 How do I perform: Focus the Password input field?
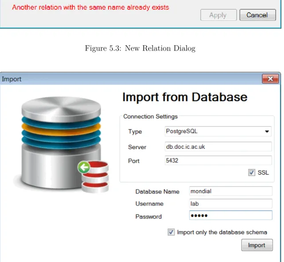coord(230,215)
